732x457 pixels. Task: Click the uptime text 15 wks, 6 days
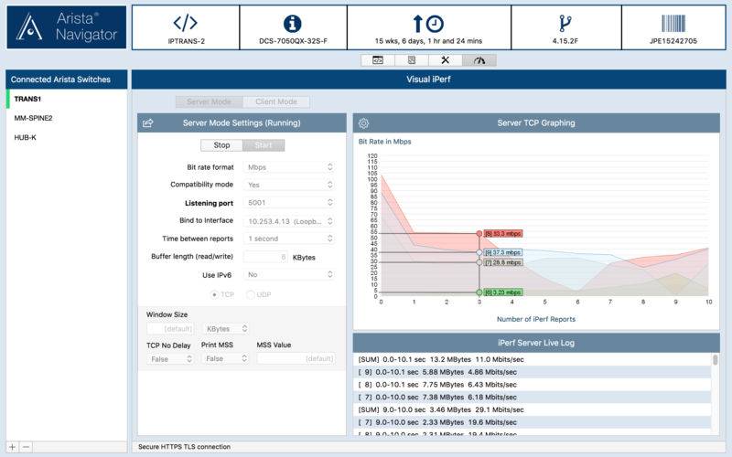click(x=428, y=41)
